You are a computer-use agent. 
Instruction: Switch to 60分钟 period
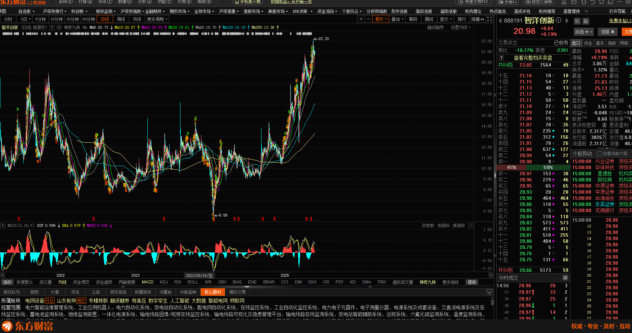[x=89, y=19]
